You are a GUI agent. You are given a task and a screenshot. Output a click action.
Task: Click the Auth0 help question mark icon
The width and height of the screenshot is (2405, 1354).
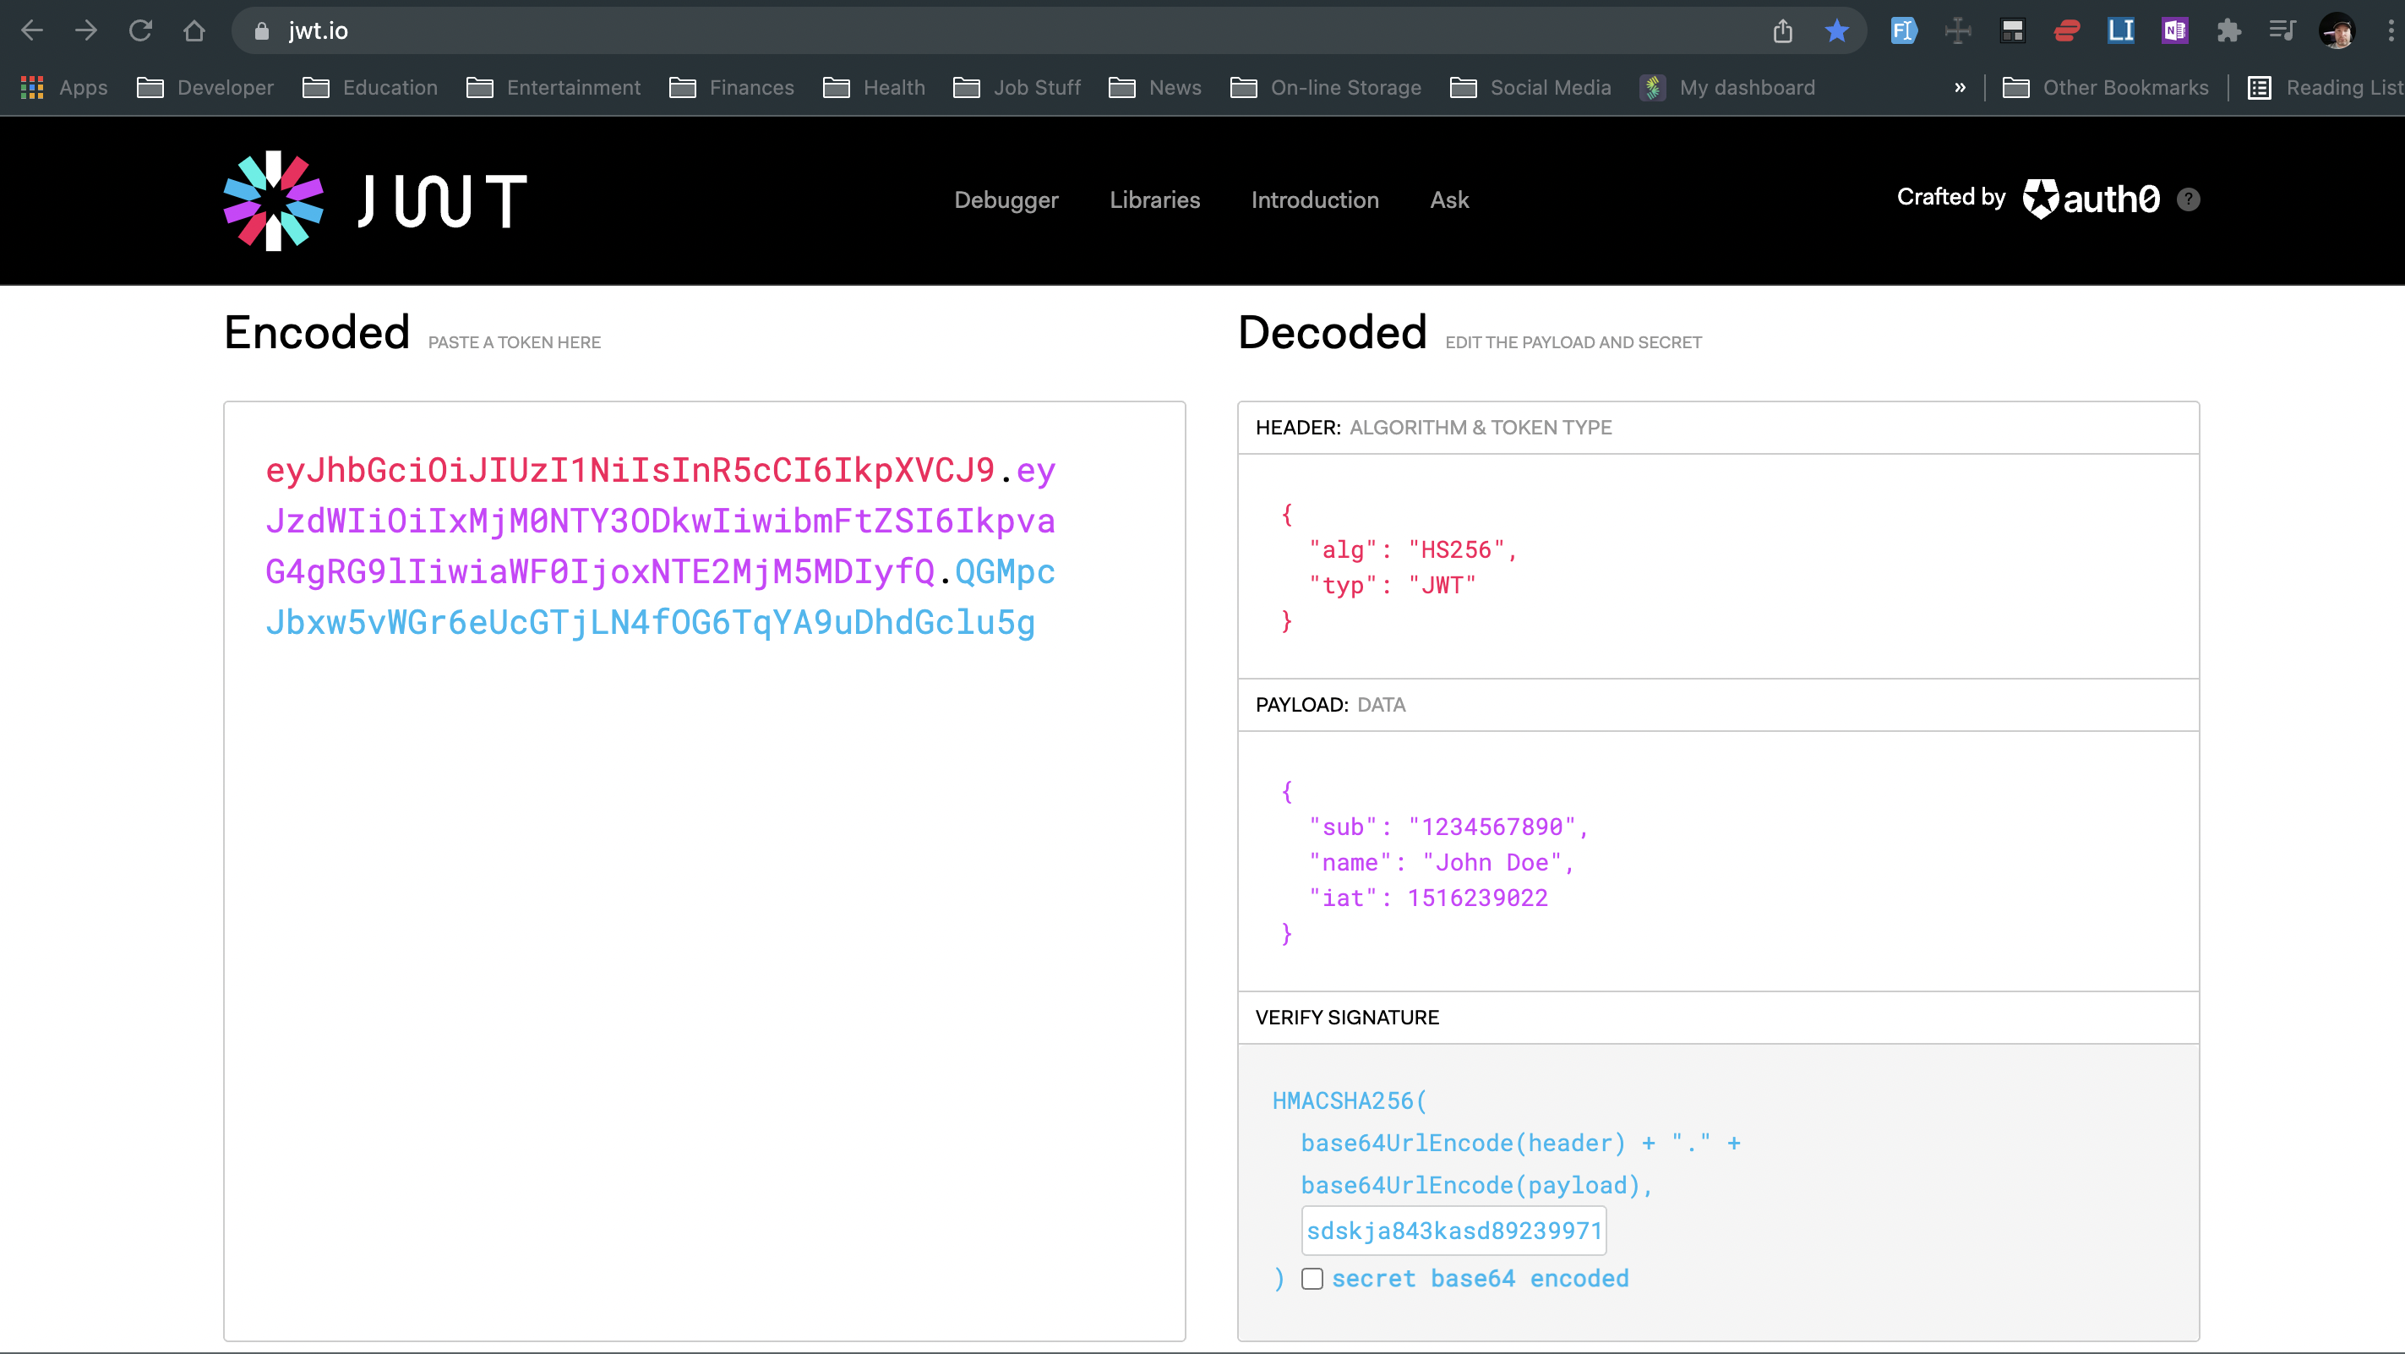click(x=2188, y=199)
